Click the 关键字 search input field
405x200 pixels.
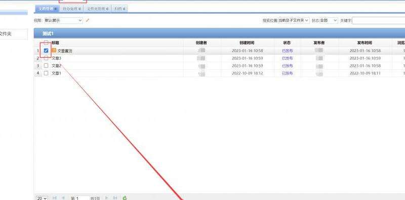coord(378,20)
